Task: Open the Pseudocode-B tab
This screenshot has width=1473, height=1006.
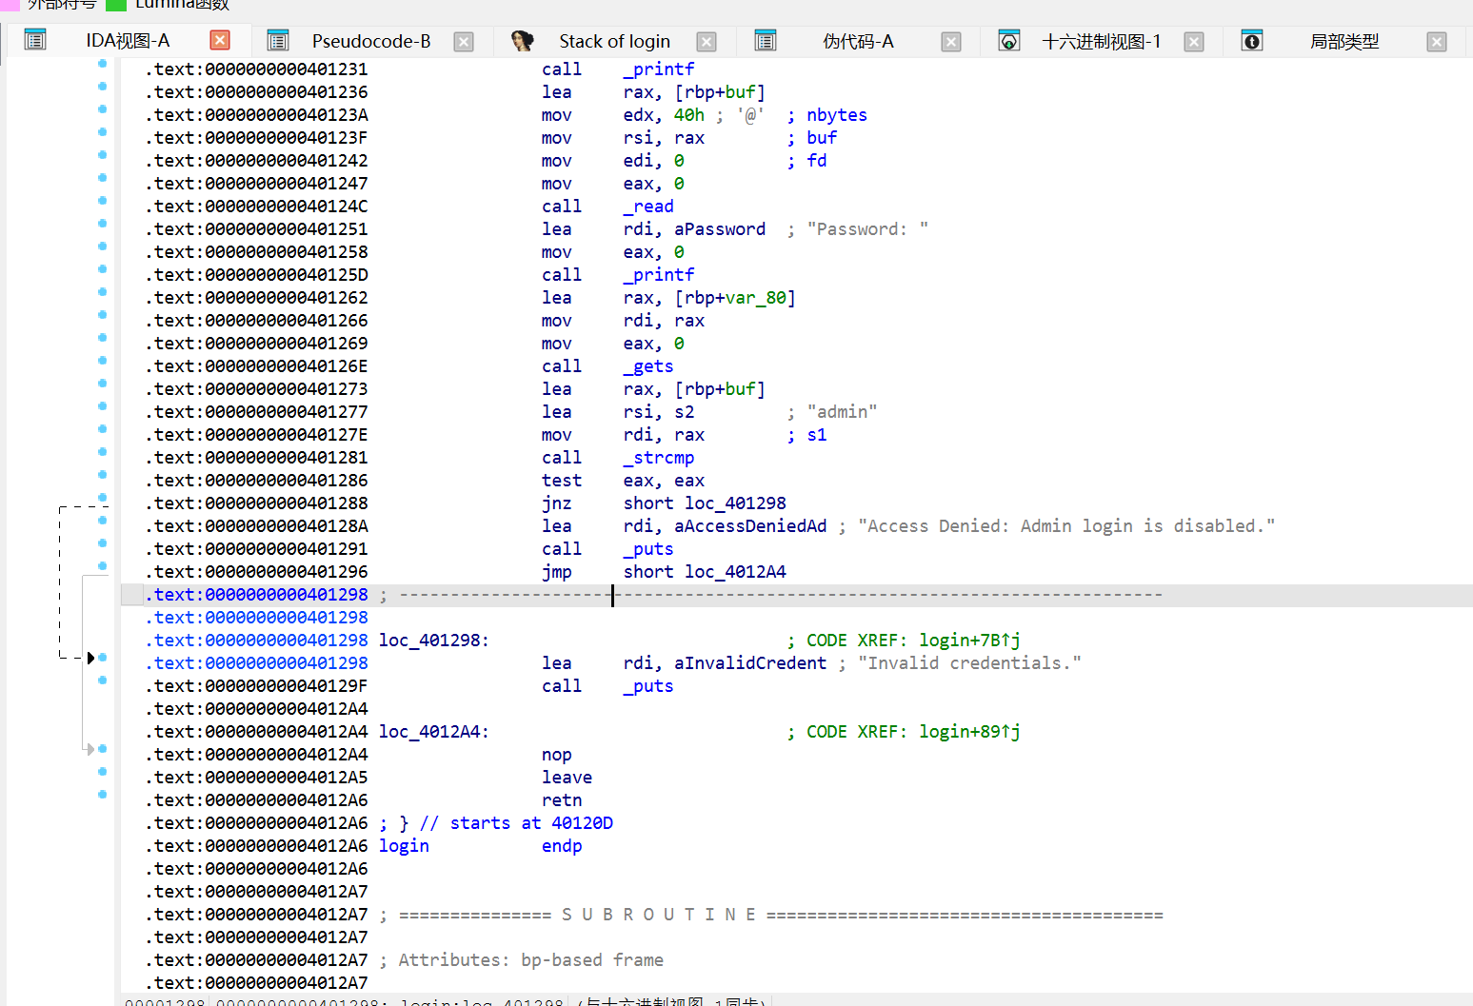Action: [371, 41]
